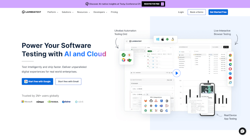The image size is (250, 138).
Task: Expand the Platform dropdown menu
Action: pos(53,12)
